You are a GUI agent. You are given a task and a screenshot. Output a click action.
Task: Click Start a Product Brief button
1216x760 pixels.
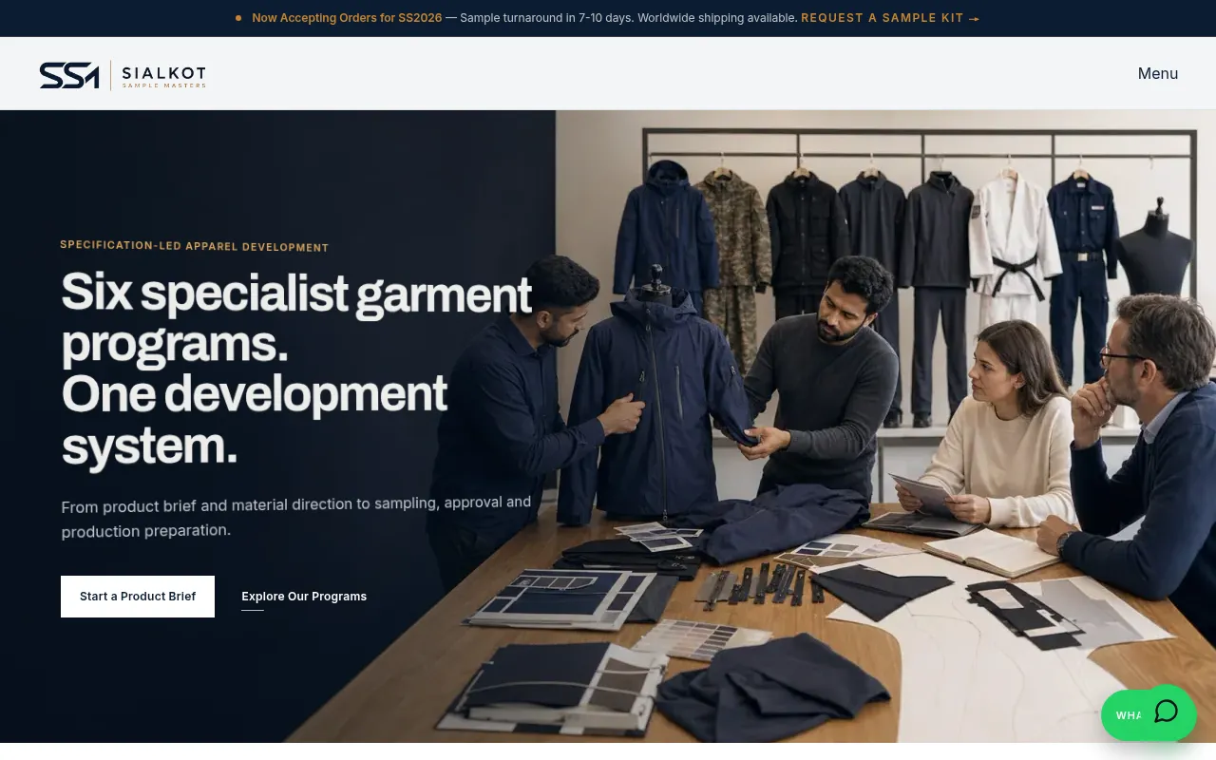(138, 597)
